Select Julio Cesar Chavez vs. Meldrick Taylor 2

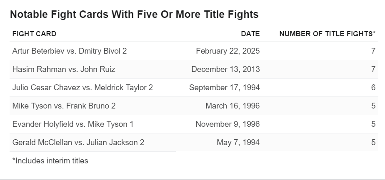tap(82, 87)
